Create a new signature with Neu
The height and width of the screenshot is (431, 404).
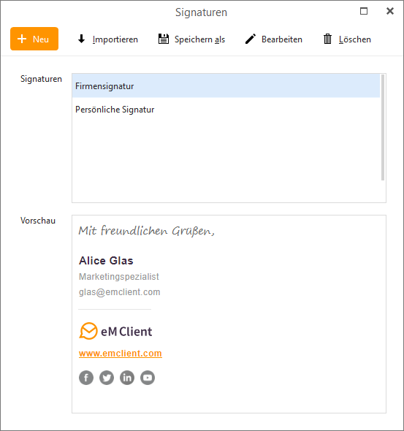click(x=34, y=39)
